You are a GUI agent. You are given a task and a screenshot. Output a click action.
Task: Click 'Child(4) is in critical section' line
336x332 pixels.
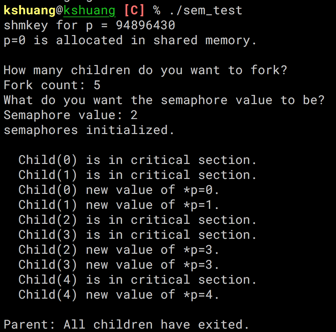tap(138, 280)
